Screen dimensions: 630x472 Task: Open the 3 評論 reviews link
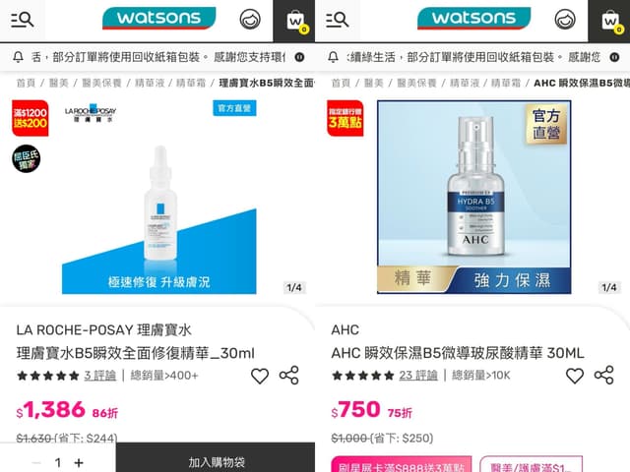[x=100, y=376]
